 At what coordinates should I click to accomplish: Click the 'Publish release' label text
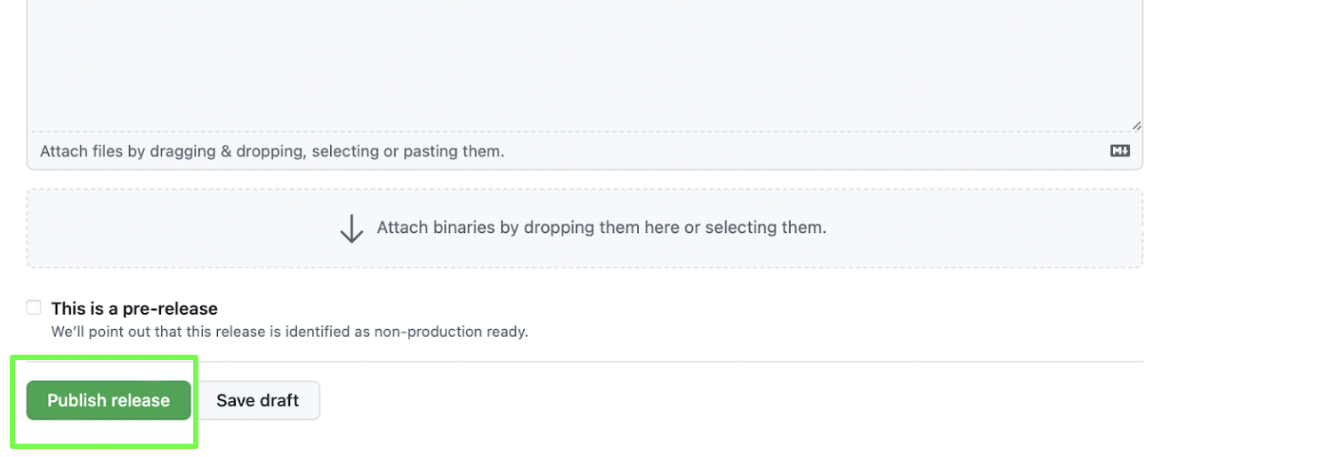pyautogui.click(x=109, y=400)
